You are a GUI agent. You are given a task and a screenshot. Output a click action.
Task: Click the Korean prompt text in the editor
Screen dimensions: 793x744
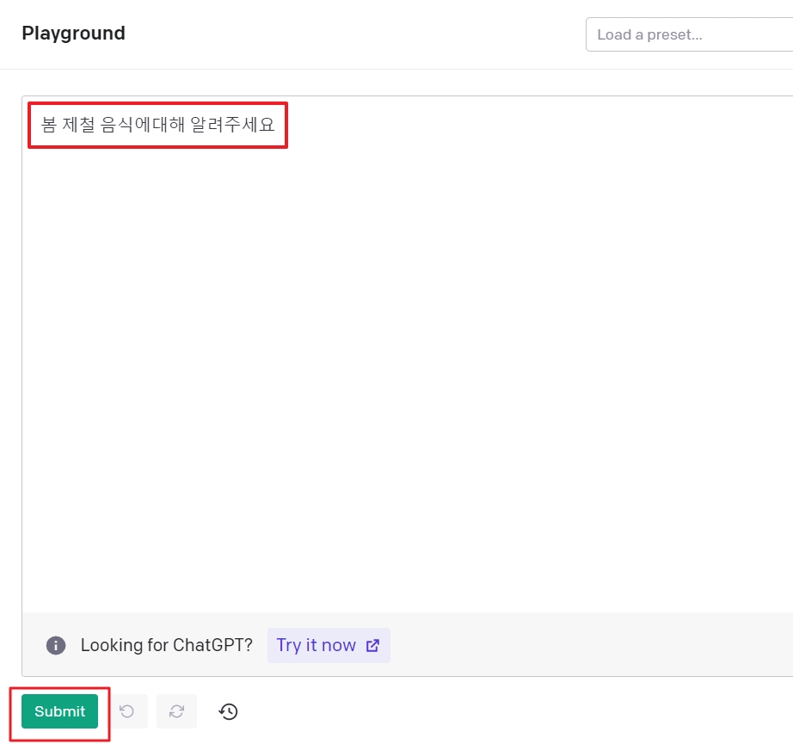pos(157,125)
